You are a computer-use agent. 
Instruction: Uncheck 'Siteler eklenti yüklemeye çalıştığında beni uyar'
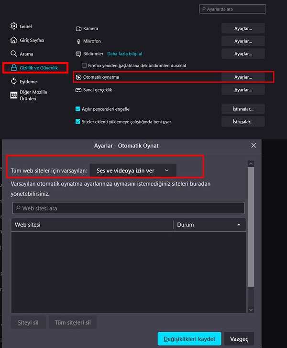[x=78, y=121]
